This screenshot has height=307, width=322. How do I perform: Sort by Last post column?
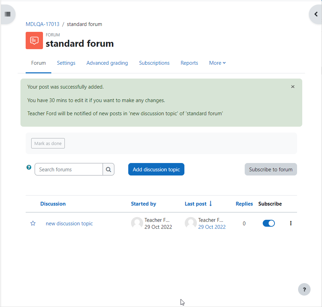point(195,204)
